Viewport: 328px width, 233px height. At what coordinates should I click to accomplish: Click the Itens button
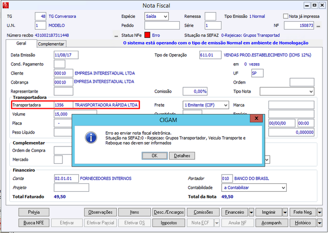[134, 212]
